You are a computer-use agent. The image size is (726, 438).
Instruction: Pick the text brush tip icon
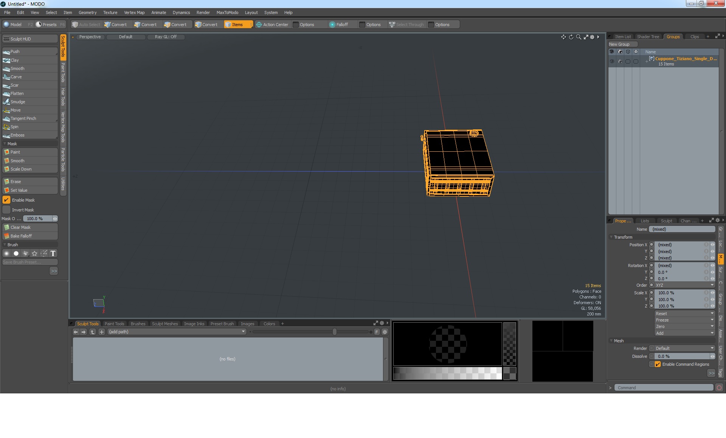coord(53,253)
